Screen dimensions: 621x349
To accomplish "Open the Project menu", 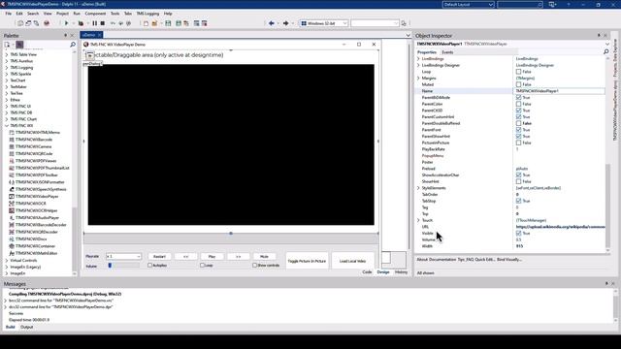I will coord(62,14).
